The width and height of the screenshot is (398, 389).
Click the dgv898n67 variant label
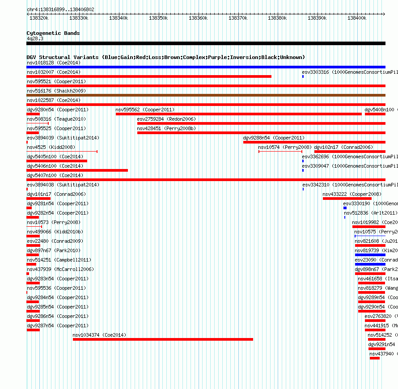(x=376, y=269)
